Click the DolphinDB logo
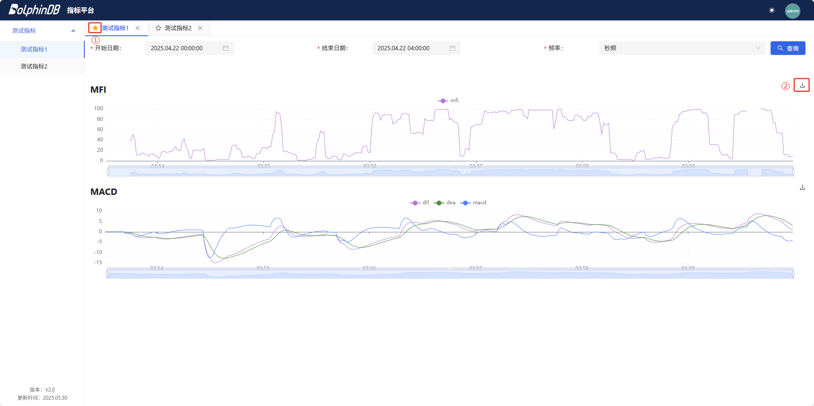 tap(34, 10)
